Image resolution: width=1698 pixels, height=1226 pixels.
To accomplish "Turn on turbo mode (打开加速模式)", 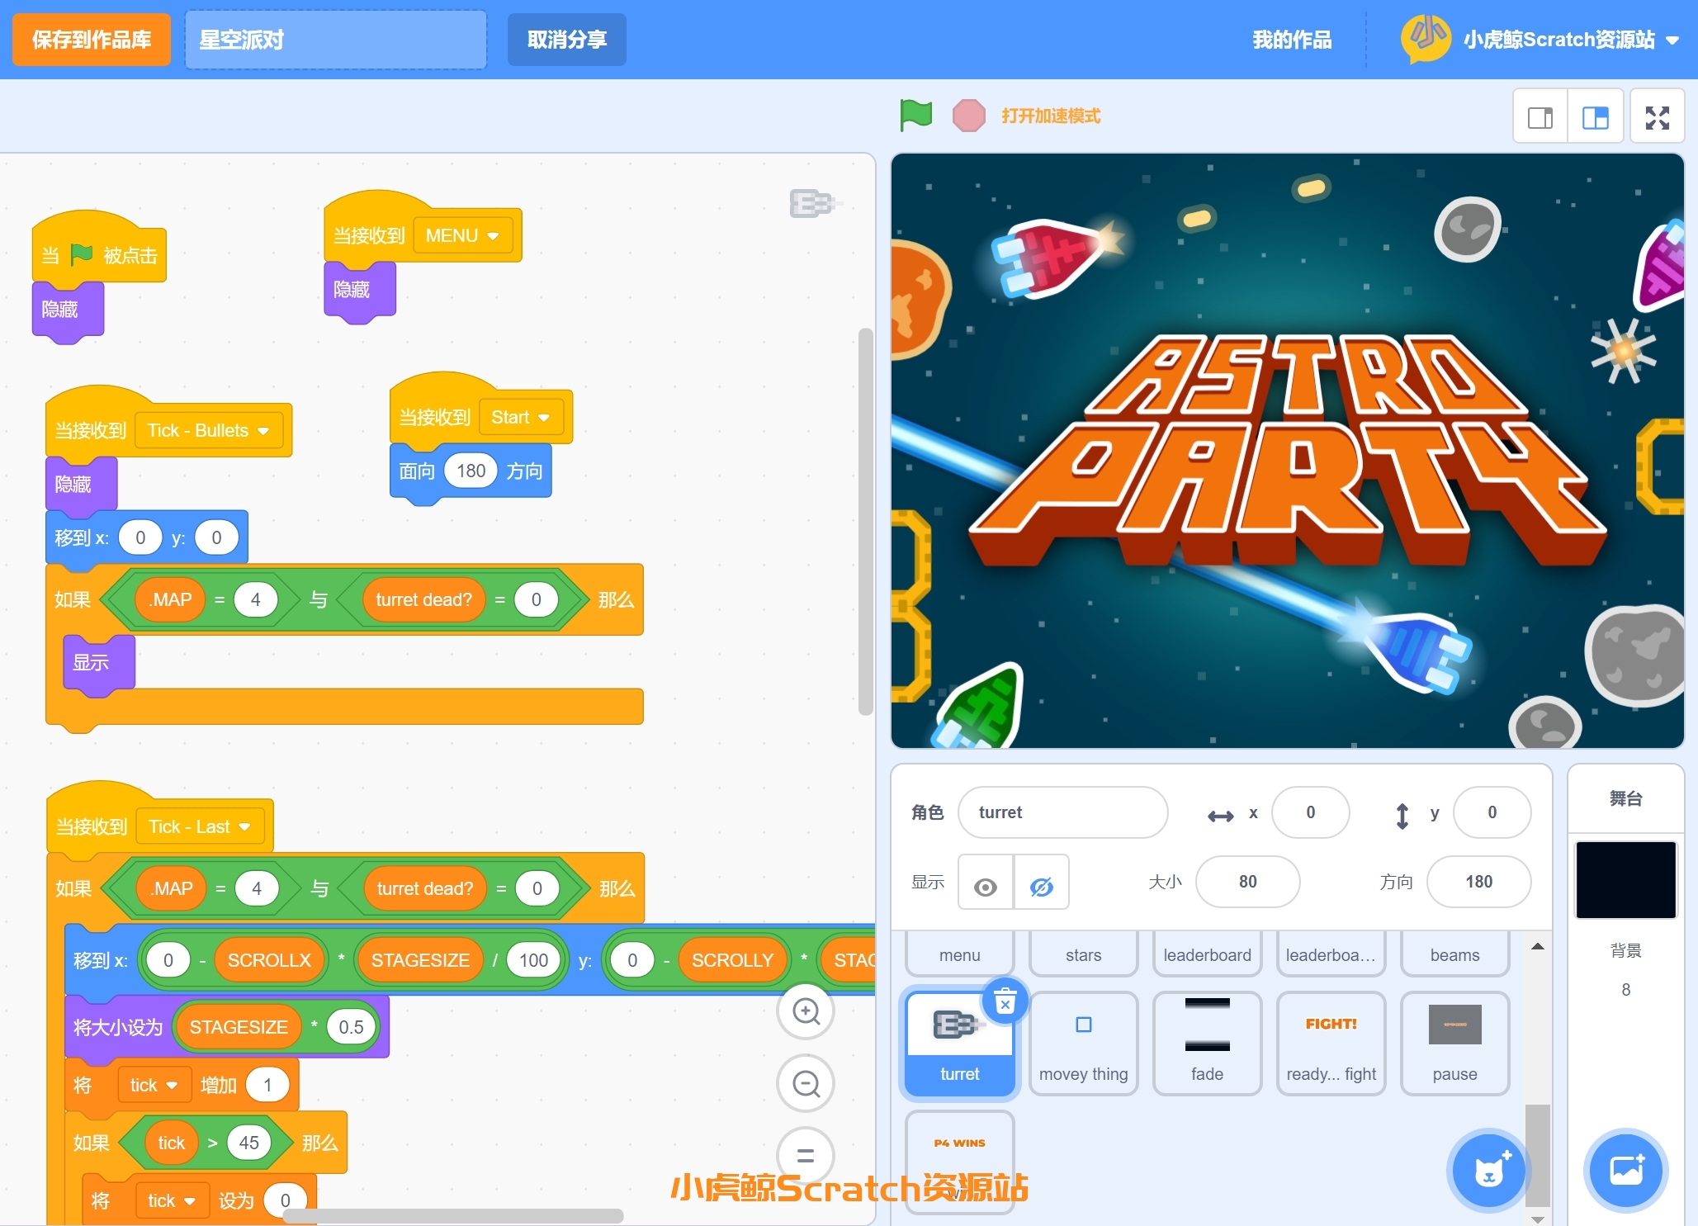I will [1051, 116].
